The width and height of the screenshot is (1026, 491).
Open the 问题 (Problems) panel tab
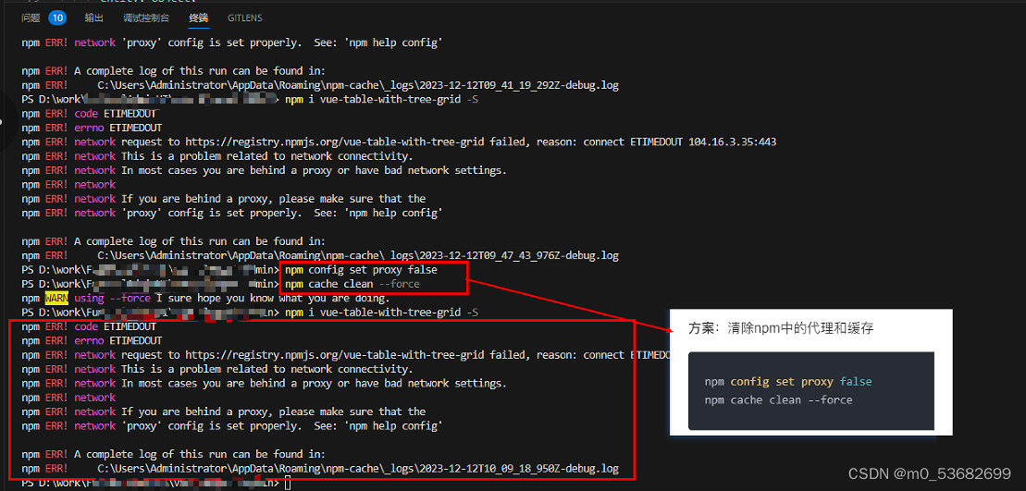click(31, 18)
